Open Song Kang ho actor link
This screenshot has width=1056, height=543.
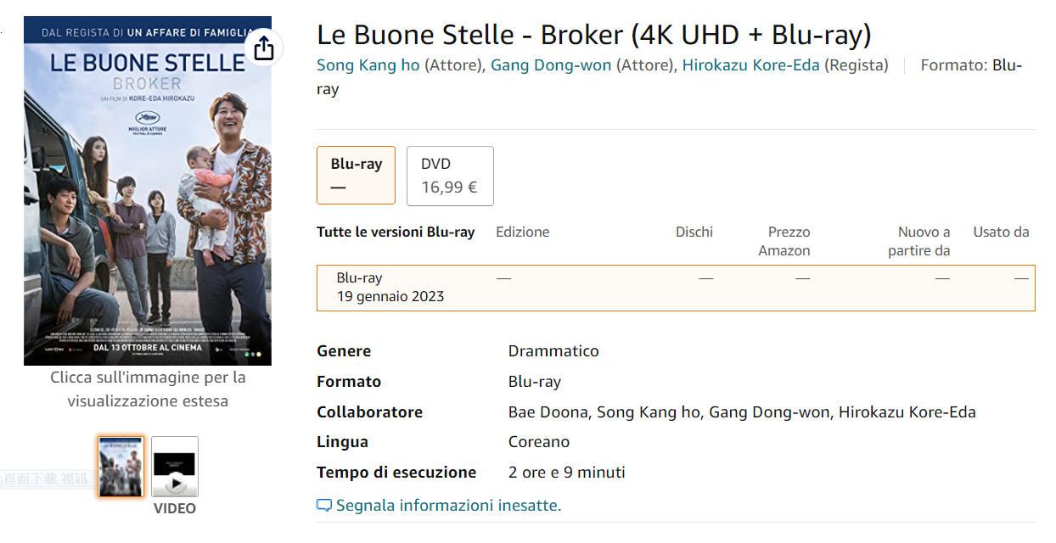click(x=368, y=65)
